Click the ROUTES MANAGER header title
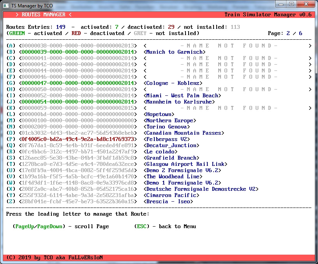This screenshot has width=318, height=264. point(43,14)
